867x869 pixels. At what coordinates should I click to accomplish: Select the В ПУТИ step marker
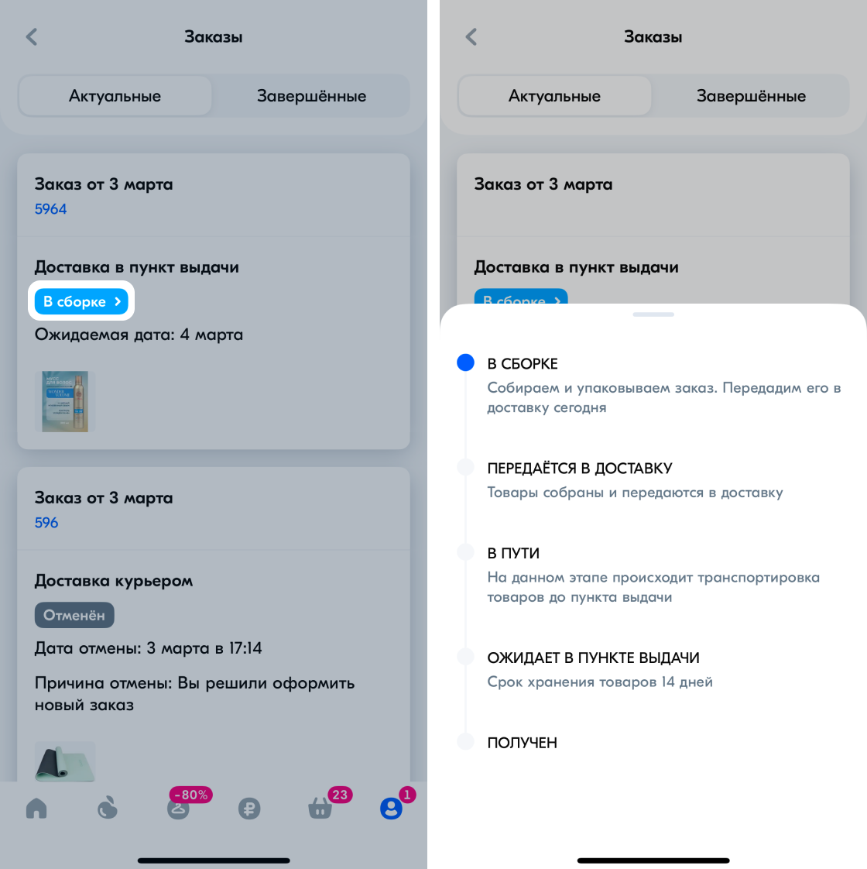(465, 552)
